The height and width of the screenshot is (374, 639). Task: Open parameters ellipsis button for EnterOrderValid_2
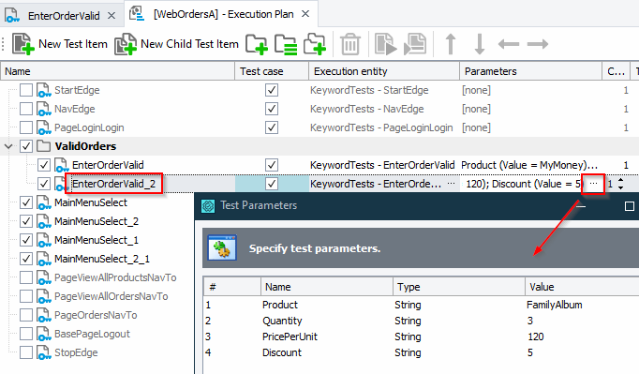(x=593, y=184)
